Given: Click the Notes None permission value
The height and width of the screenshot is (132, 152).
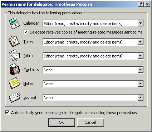Looking at the screenshot, I should [x=48, y=84].
